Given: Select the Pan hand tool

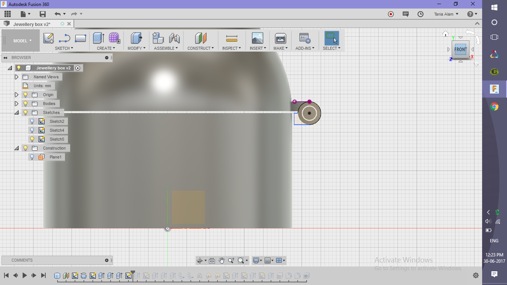Looking at the screenshot, I should click(x=222, y=261).
